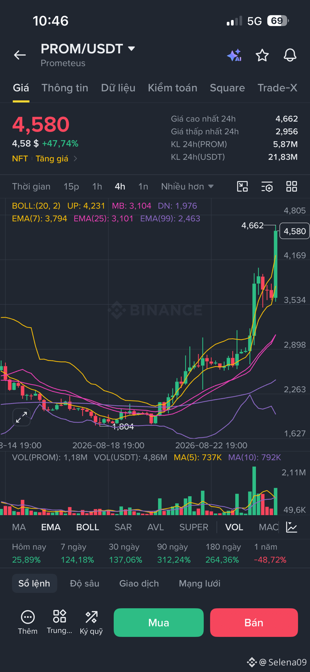Open the Độ sâu depth tab
This screenshot has height=672, width=310.
tap(85, 583)
